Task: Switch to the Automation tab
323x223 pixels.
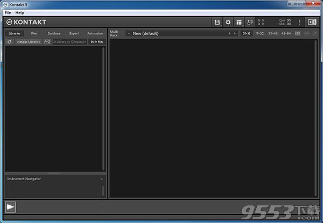Action: click(95, 33)
